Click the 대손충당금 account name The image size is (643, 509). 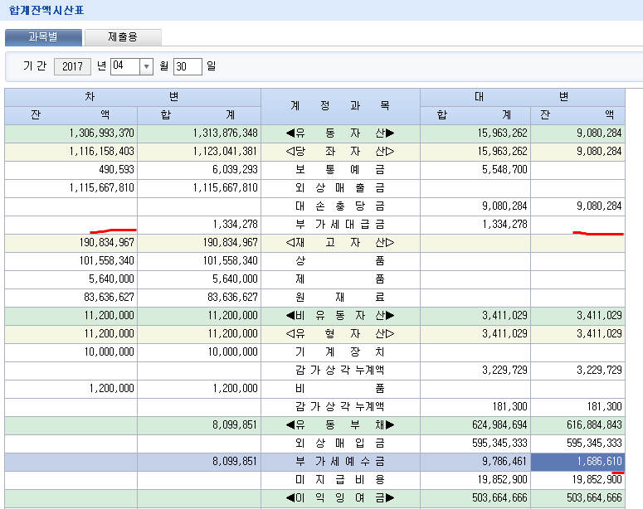click(x=340, y=206)
